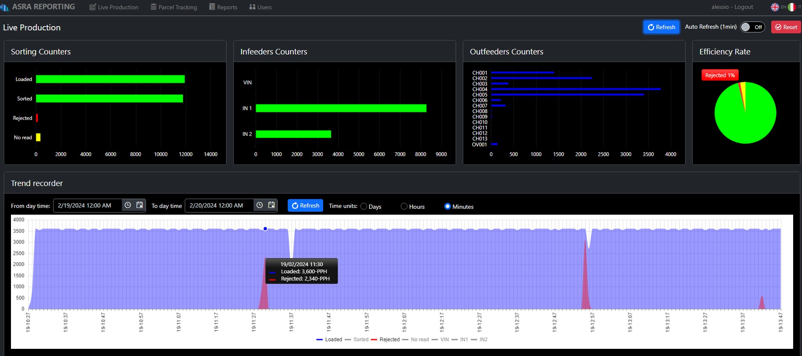802x356 pixels.
Task: Click the VIN infeeder label
Action: pyautogui.click(x=247, y=82)
